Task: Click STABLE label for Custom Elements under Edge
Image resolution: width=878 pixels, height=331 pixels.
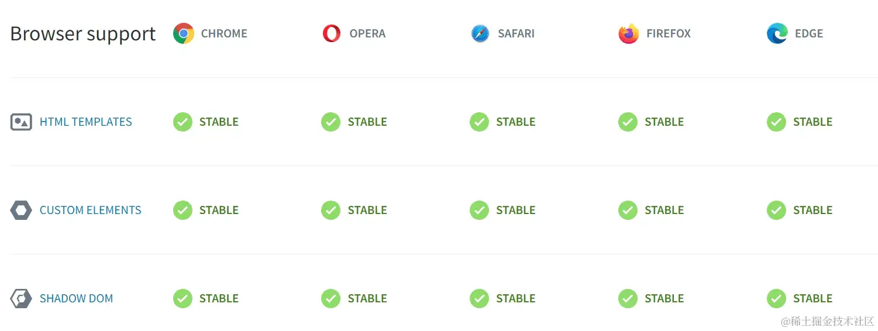Action: pyautogui.click(x=812, y=211)
